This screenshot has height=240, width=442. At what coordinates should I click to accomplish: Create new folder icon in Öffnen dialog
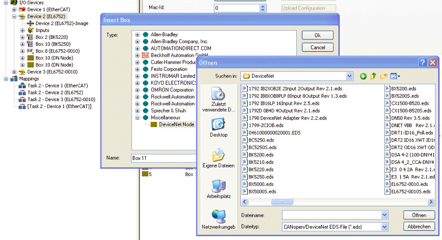(x=383, y=76)
